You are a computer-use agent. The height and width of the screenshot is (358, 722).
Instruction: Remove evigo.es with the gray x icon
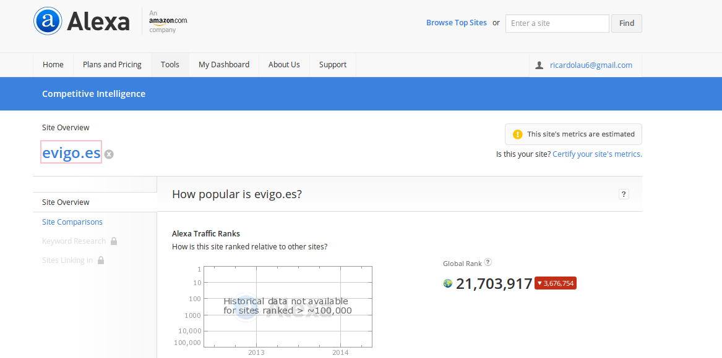[109, 154]
